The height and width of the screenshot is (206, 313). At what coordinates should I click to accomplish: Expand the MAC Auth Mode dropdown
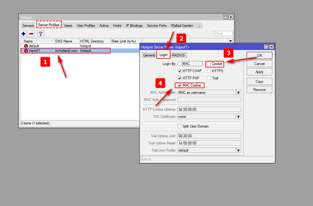click(238, 93)
